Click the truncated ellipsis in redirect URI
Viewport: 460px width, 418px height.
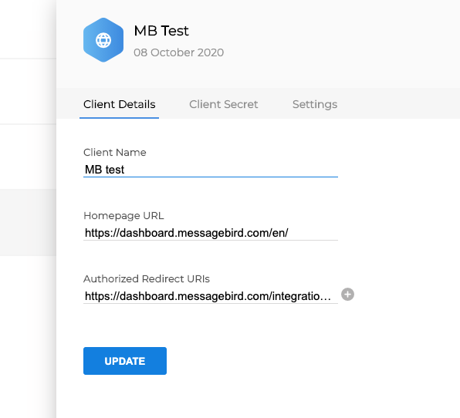point(326,297)
